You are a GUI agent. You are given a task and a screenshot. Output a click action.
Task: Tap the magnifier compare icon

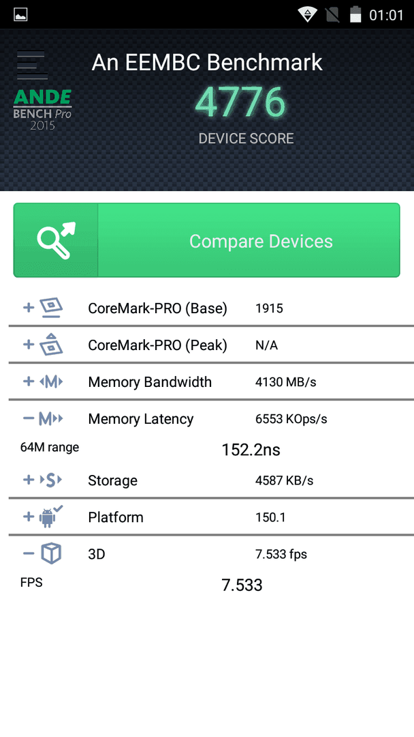point(56,240)
